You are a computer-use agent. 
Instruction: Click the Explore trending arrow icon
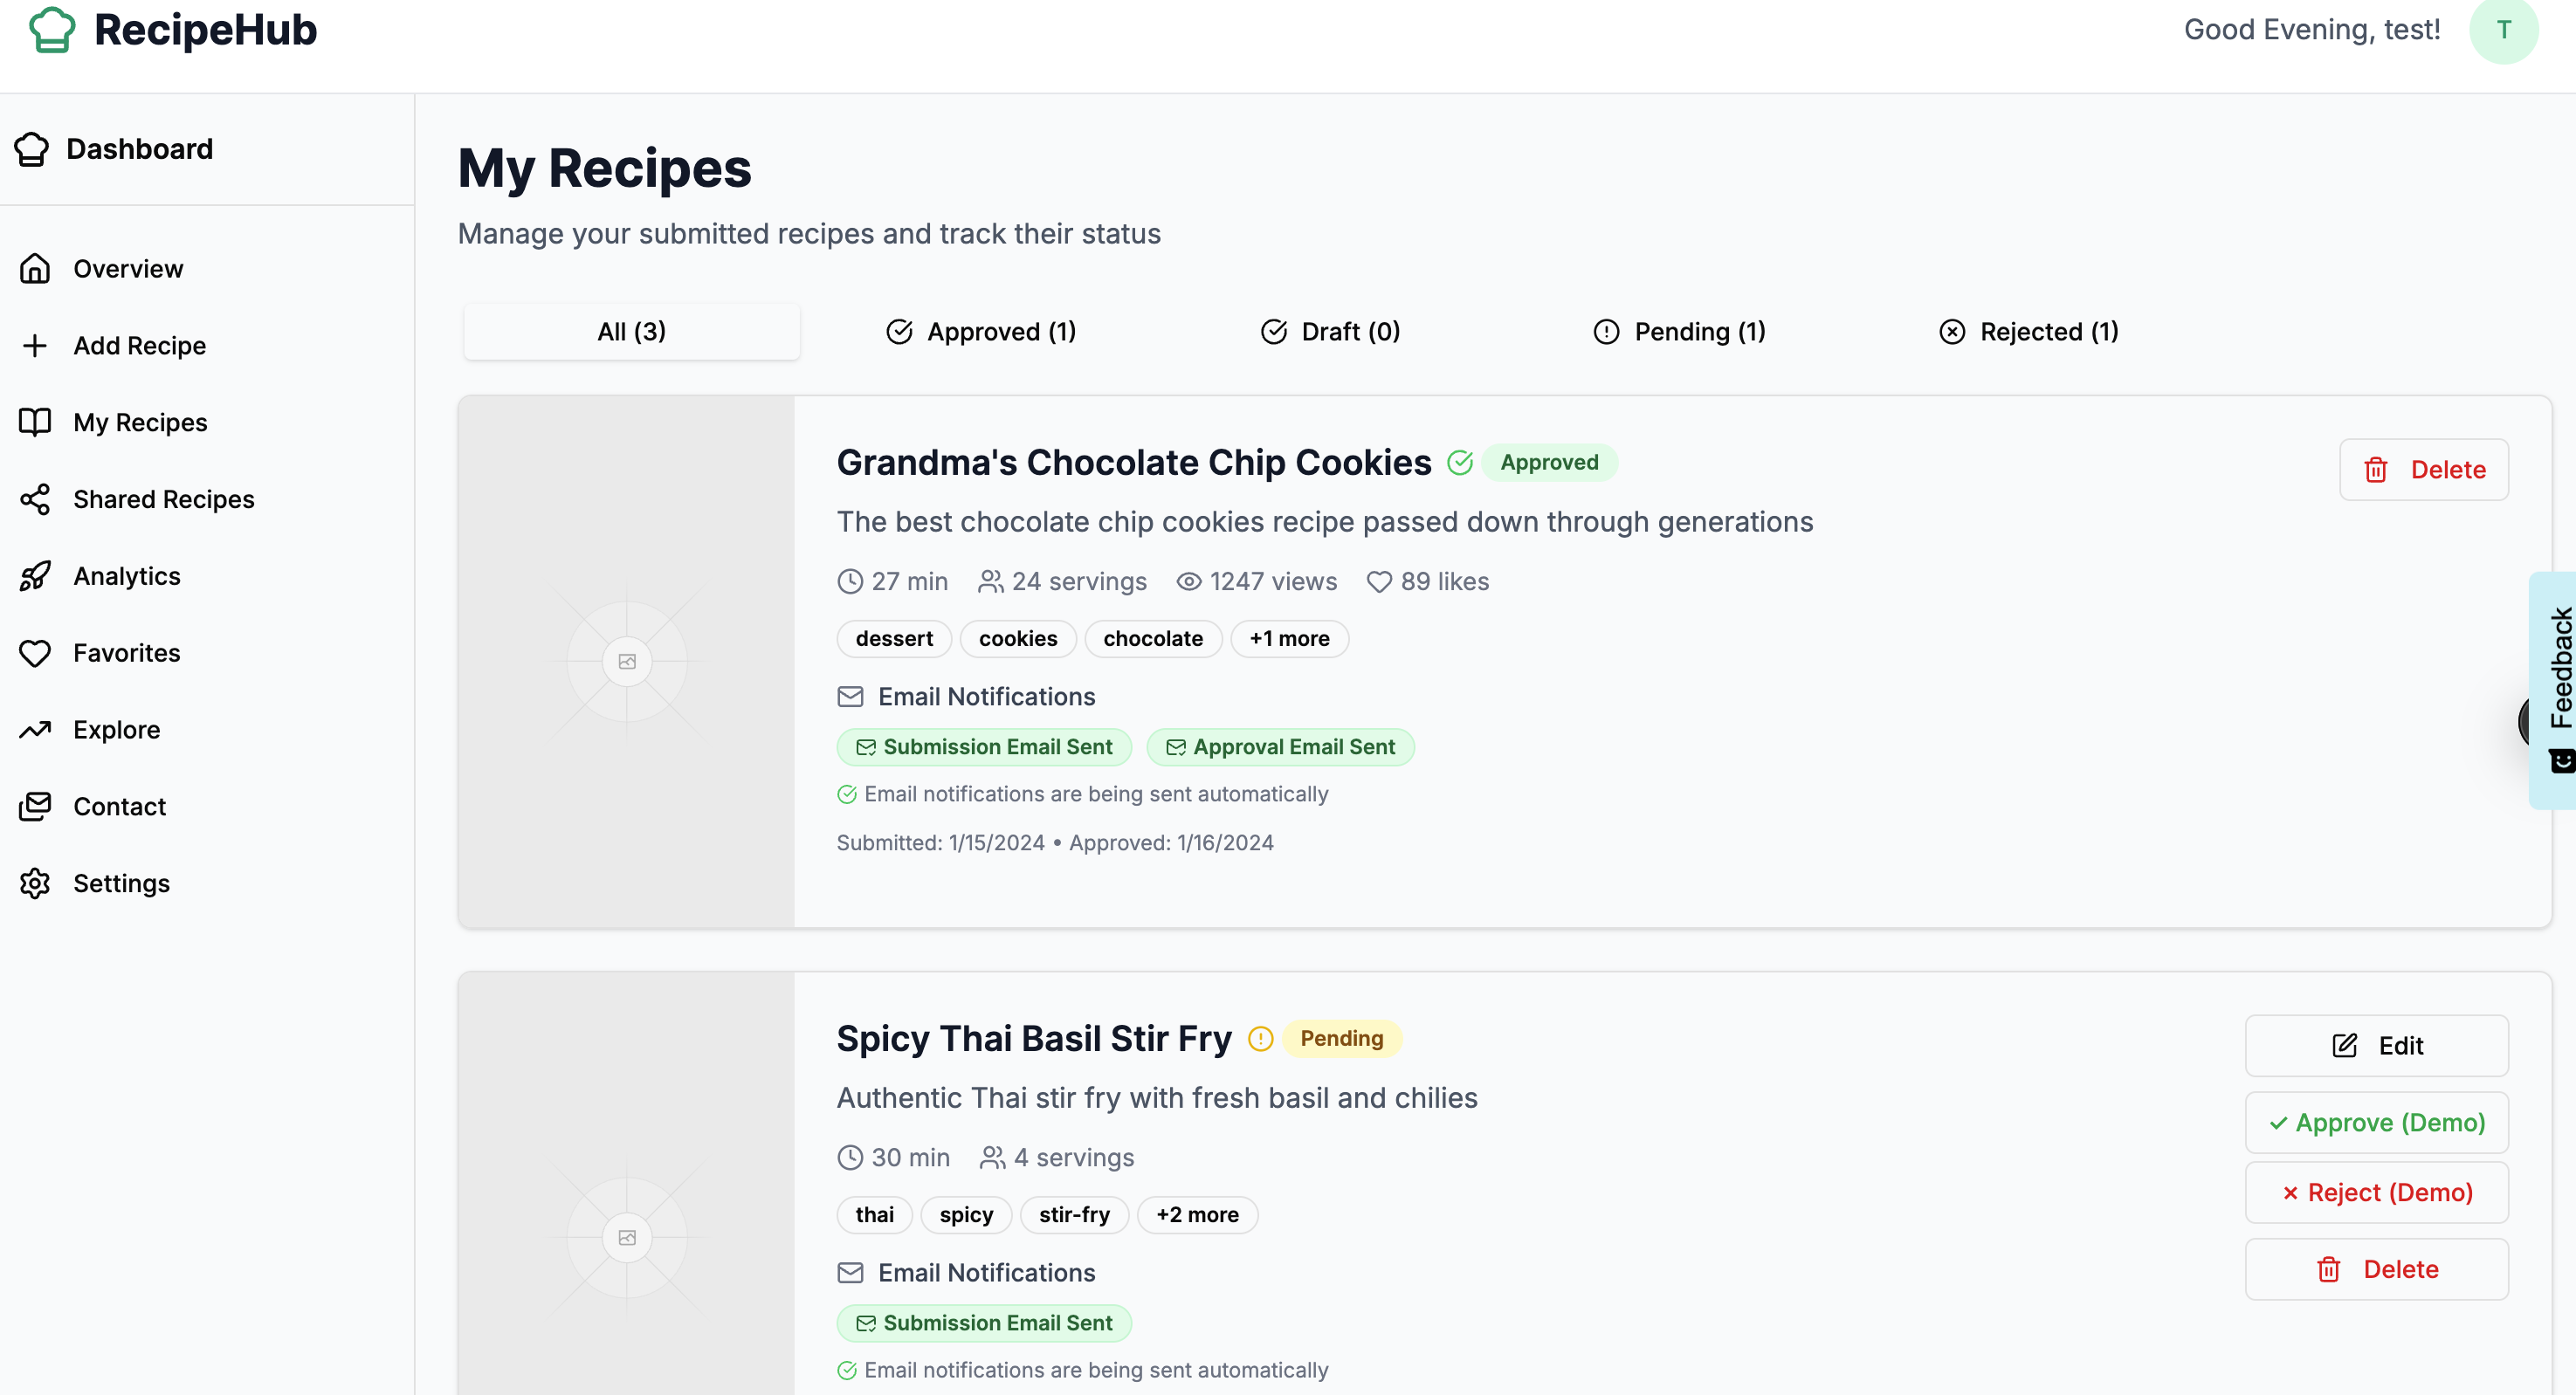(x=35, y=730)
